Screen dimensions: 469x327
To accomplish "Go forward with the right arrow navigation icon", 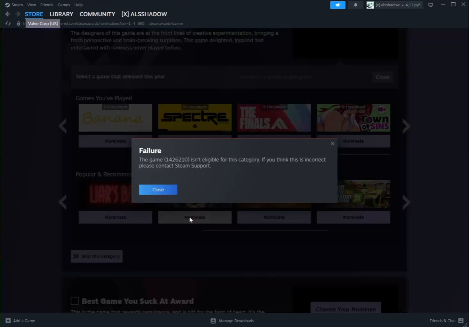I will coord(18,14).
